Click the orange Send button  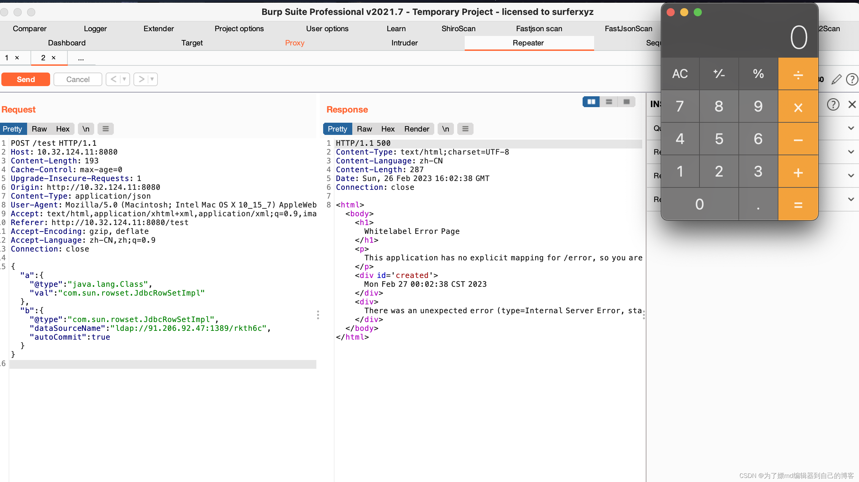(x=26, y=79)
